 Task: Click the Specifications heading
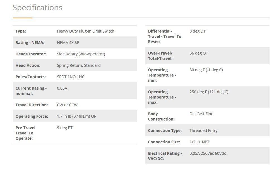click(x=38, y=8)
